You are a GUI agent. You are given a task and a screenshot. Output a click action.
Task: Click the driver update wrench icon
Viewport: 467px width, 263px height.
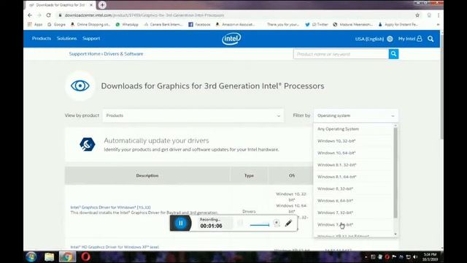88,145
